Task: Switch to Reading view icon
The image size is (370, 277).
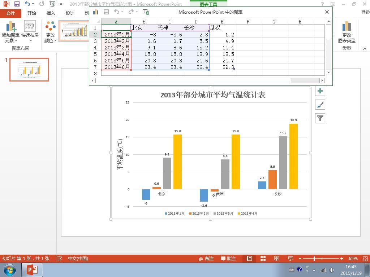Action: click(276, 258)
